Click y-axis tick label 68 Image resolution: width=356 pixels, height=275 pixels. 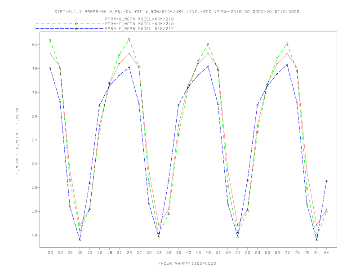click(34, 116)
